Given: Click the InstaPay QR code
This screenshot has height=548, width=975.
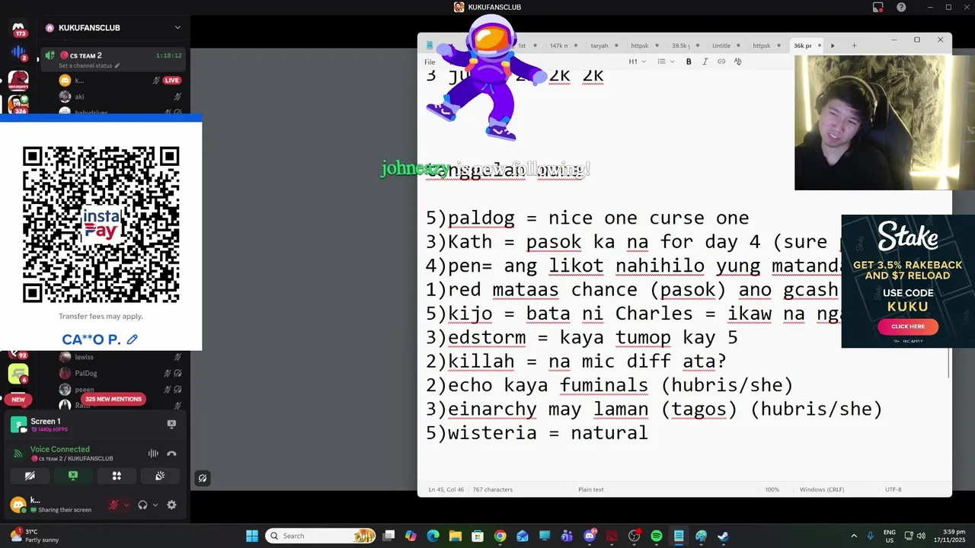Looking at the screenshot, I should pyautogui.click(x=101, y=225).
